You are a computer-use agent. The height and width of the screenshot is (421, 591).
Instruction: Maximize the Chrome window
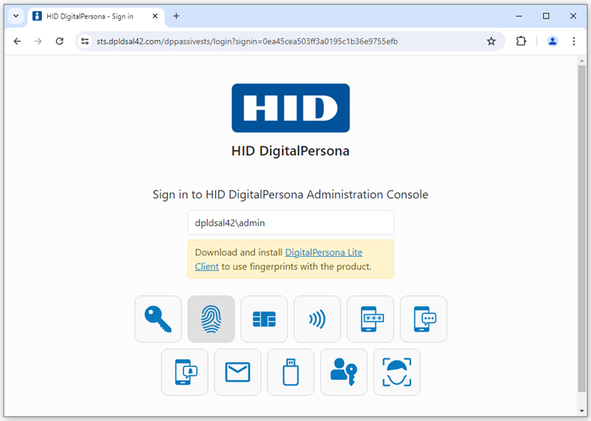coord(546,16)
